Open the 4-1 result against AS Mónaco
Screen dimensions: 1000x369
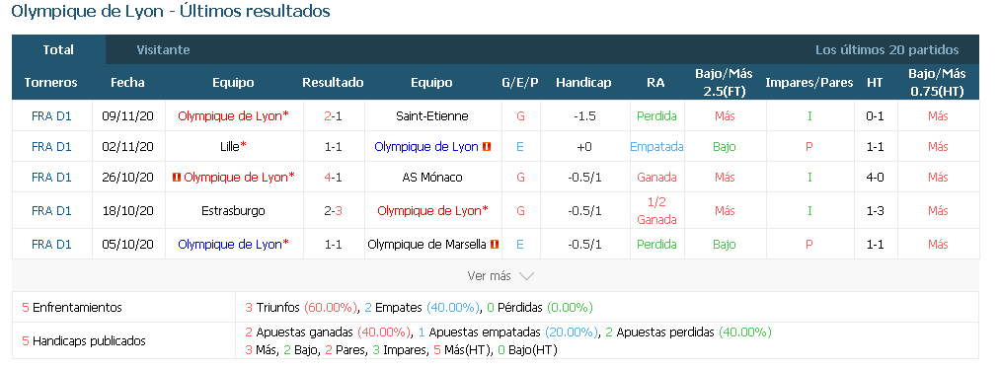333,178
